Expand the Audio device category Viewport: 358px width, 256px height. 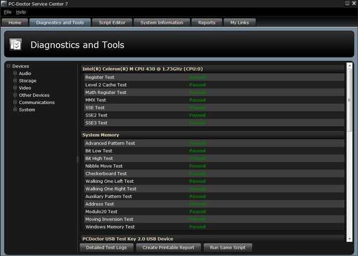[15, 73]
